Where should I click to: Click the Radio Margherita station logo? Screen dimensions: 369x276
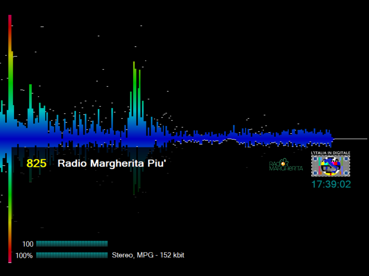click(x=286, y=165)
